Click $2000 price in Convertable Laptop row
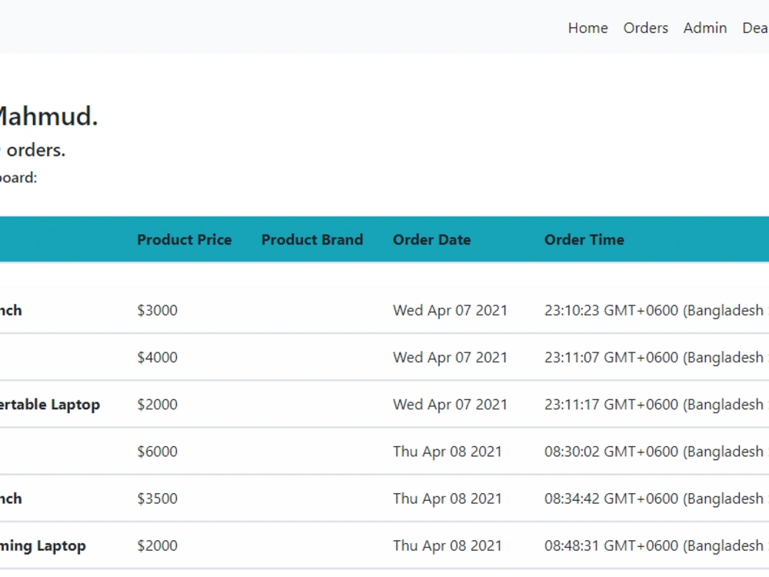The image size is (769, 577). tap(158, 405)
